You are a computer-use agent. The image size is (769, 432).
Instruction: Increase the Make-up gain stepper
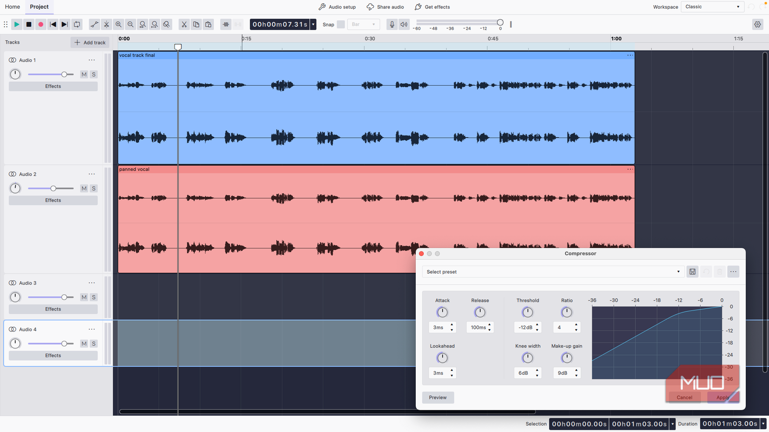(577, 371)
